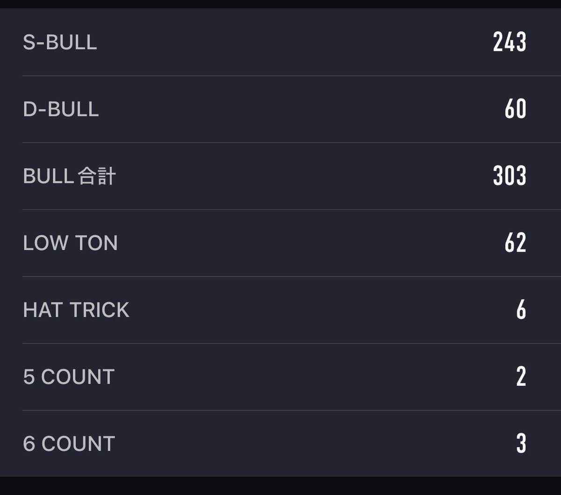
Task: Tap the HAT TRICK value 6
Action: [x=521, y=310]
